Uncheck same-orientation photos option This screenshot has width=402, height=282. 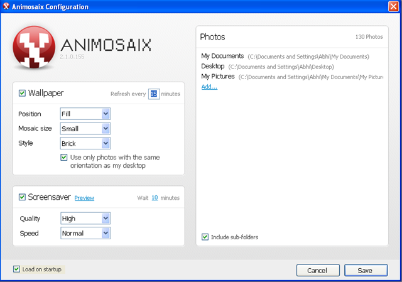64,157
